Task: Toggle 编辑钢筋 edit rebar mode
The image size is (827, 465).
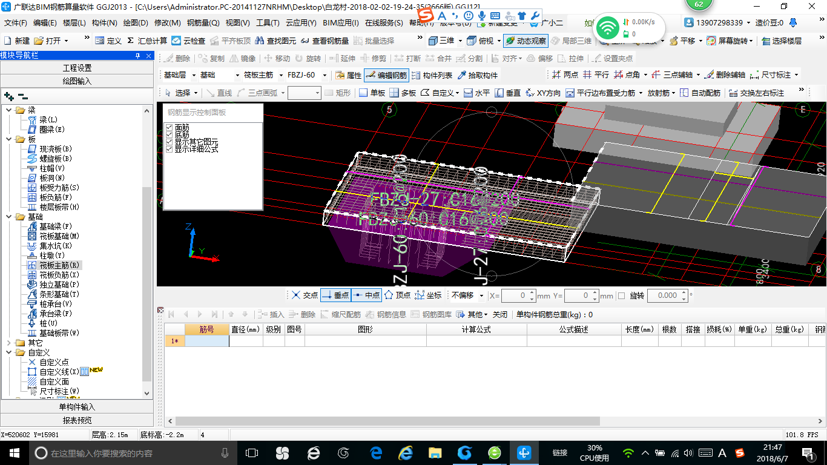Action: click(x=386, y=75)
